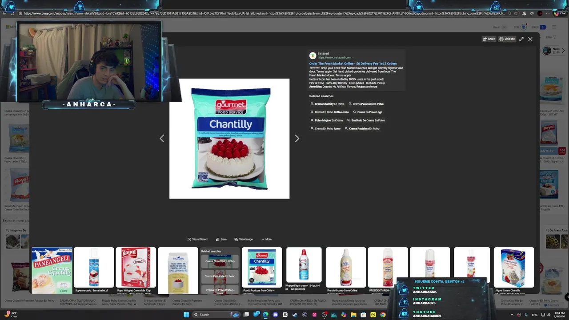569x320 pixels.
Task: Click the Windows taskbar Search box
Action: [x=216, y=315]
